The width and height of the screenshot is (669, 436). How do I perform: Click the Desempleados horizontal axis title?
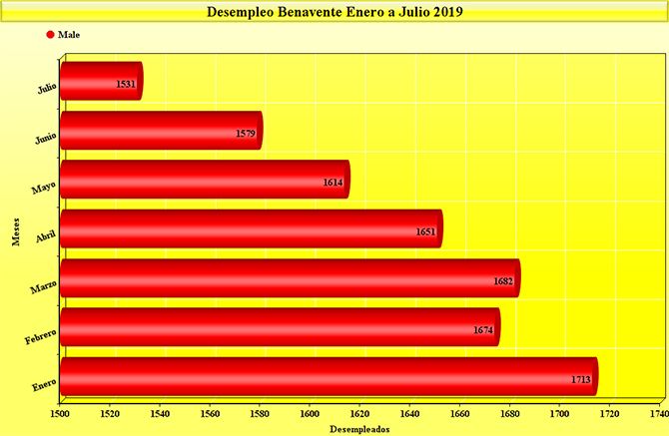point(359,427)
